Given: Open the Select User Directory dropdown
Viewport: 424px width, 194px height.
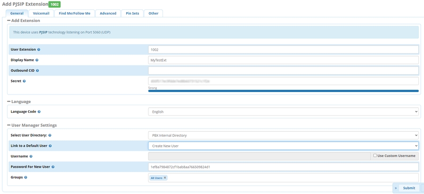Looking at the screenshot, I should [x=283, y=135].
